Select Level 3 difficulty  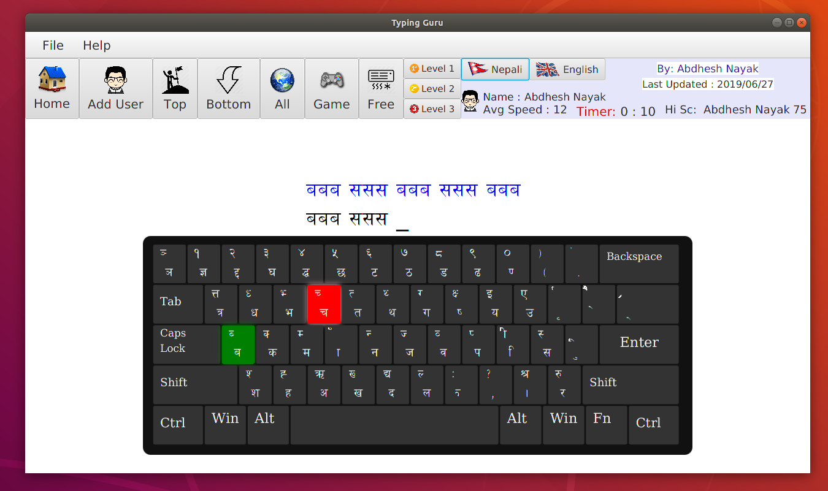click(432, 108)
